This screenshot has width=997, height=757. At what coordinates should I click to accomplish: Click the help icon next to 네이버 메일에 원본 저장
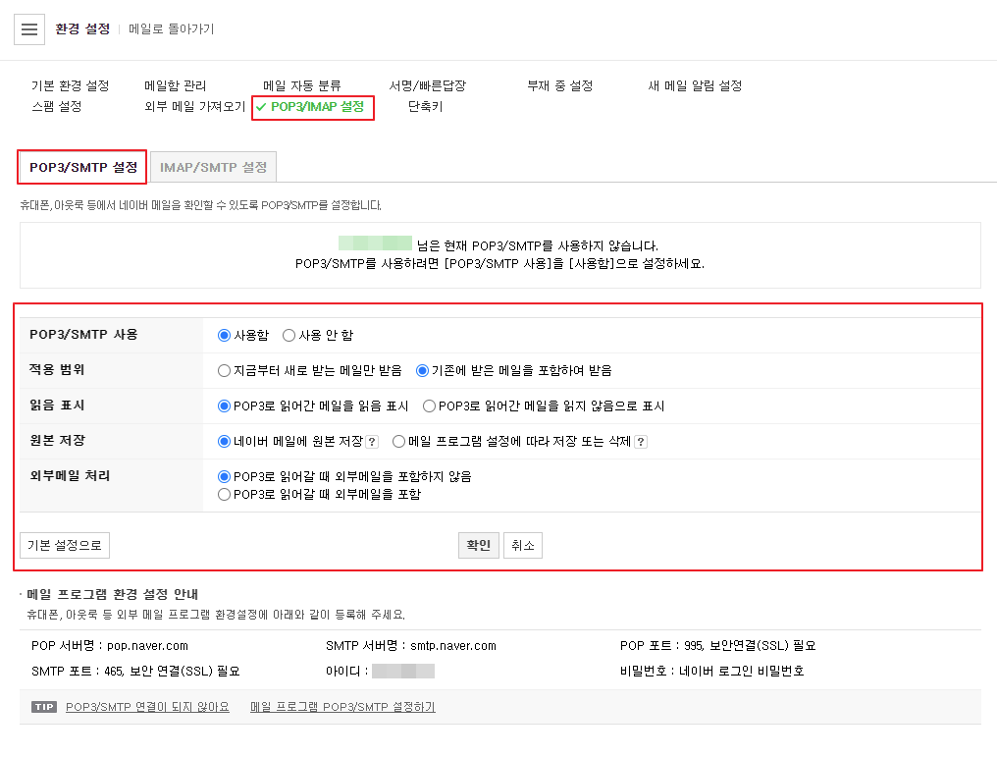click(x=372, y=440)
